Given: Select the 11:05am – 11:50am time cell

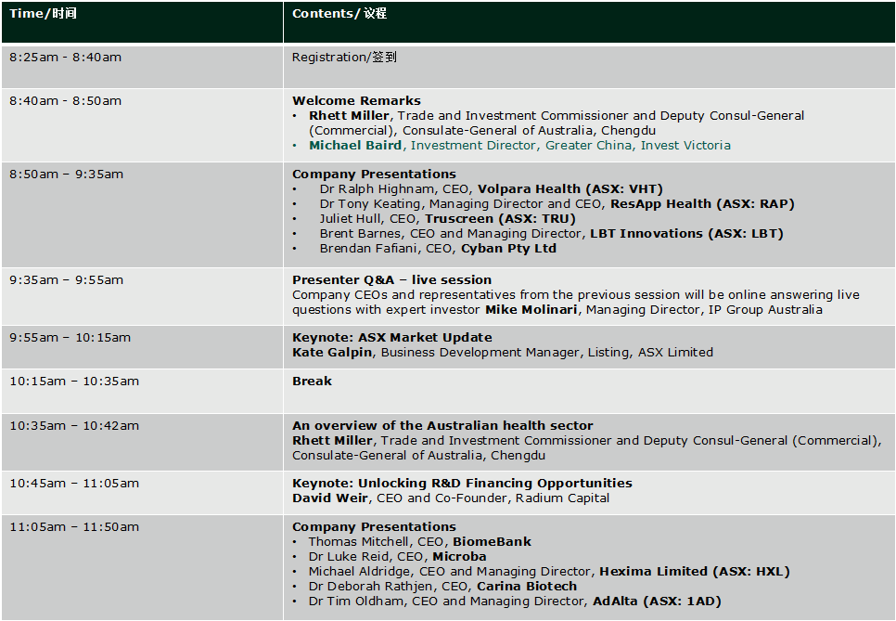Looking at the screenshot, I should pos(142,567).
